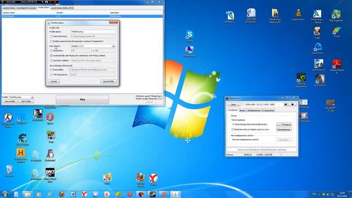Open the Photoshop desktop shortcut
Screen dimensions: 352x198
(x=317, y=16)
